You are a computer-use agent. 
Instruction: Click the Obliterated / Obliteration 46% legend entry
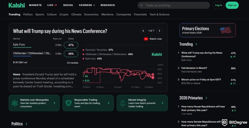coord(108,54)
